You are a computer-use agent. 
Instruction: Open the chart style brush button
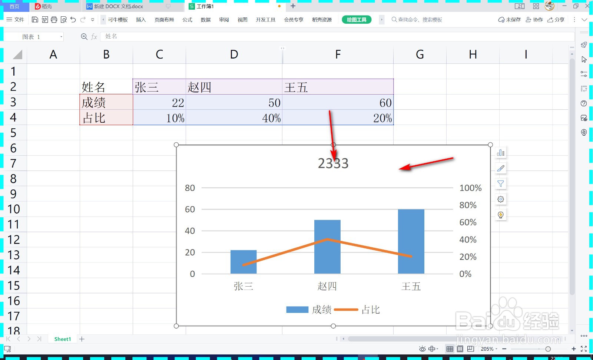pos(501,168)
